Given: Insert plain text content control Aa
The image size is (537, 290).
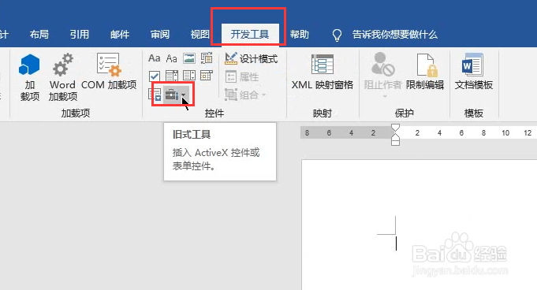Looking at the screenshot, I should [172, 58].
